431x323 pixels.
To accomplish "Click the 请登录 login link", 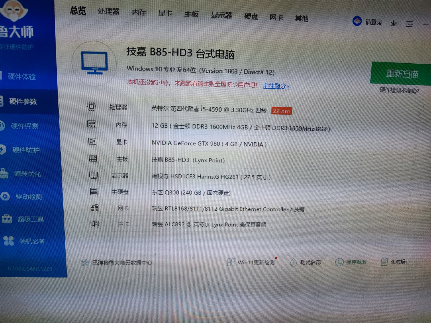I will pos(374,22).
